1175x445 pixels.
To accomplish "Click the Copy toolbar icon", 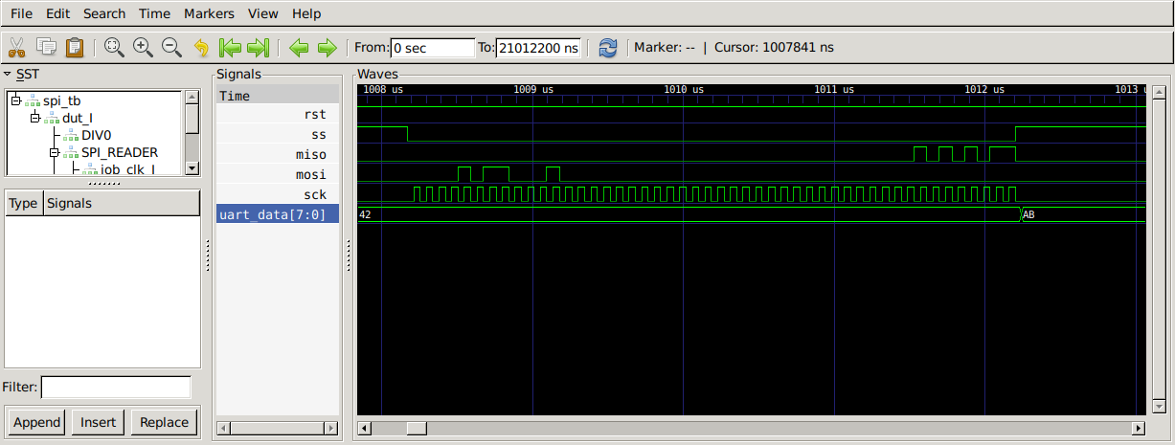I will pos(45,47).
